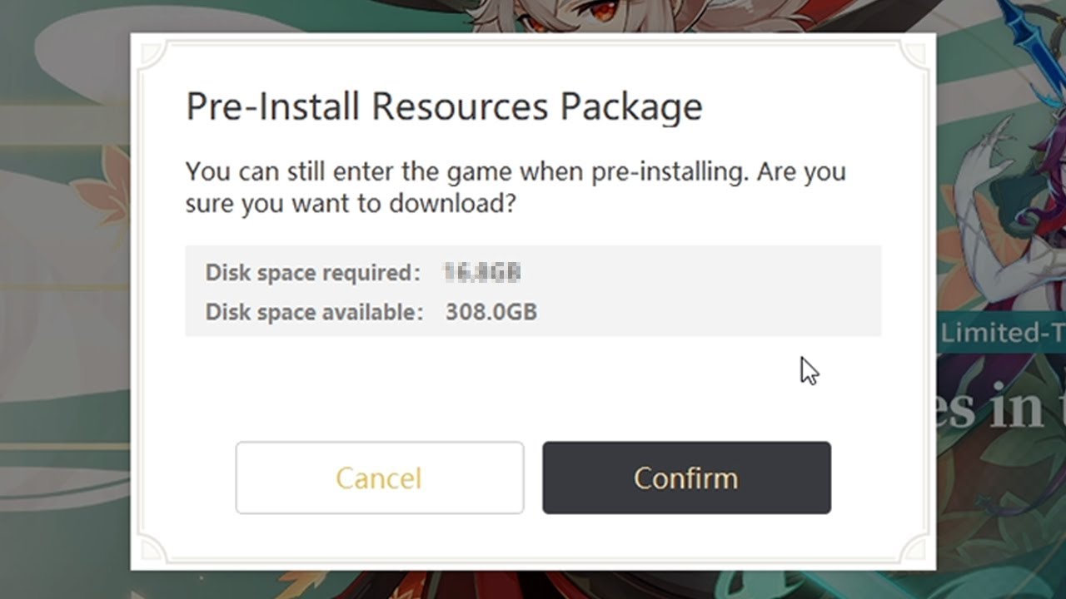Click the Disk space required label
Image resolution: width=1066 pixels, height=599 pixels.
(x=313, y=272)
